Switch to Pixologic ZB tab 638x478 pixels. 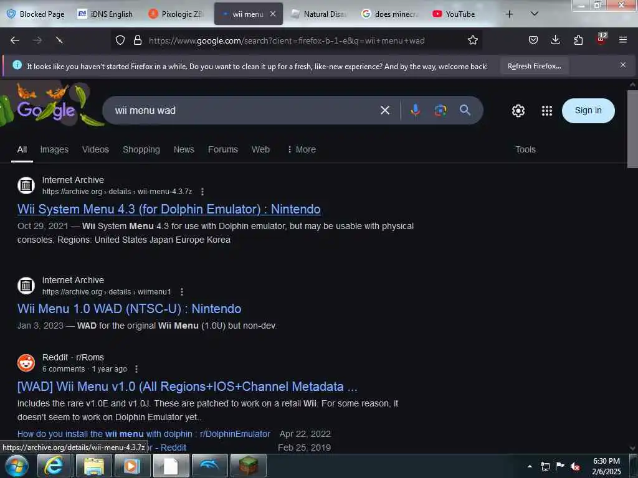pyautogui.click(x=176, y=14)
